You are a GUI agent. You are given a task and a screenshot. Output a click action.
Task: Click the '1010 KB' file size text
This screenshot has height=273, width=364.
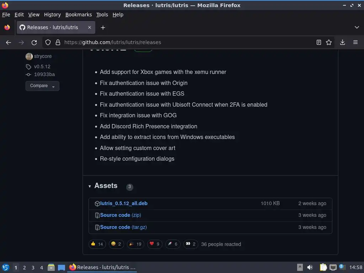pyautogui.click(x=270, y=203)
